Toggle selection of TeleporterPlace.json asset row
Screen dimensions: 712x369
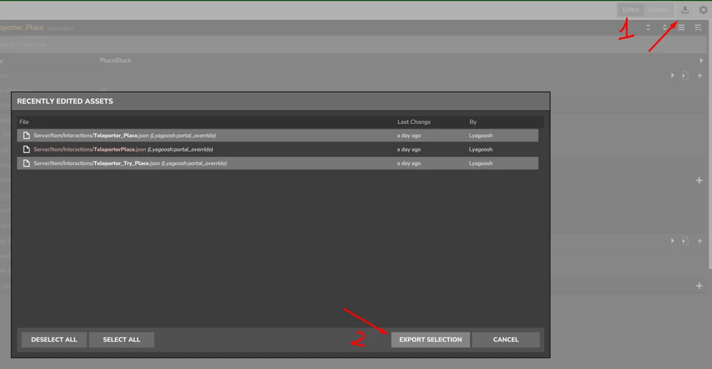(x=237, y=149)
